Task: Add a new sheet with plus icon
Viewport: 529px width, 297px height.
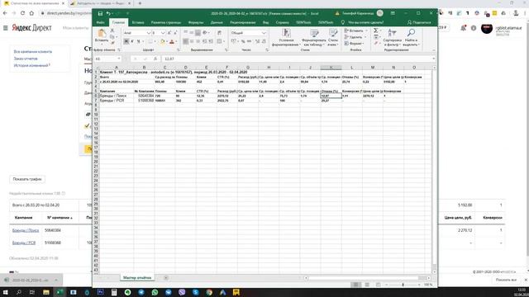Action: tap(166, 278)
